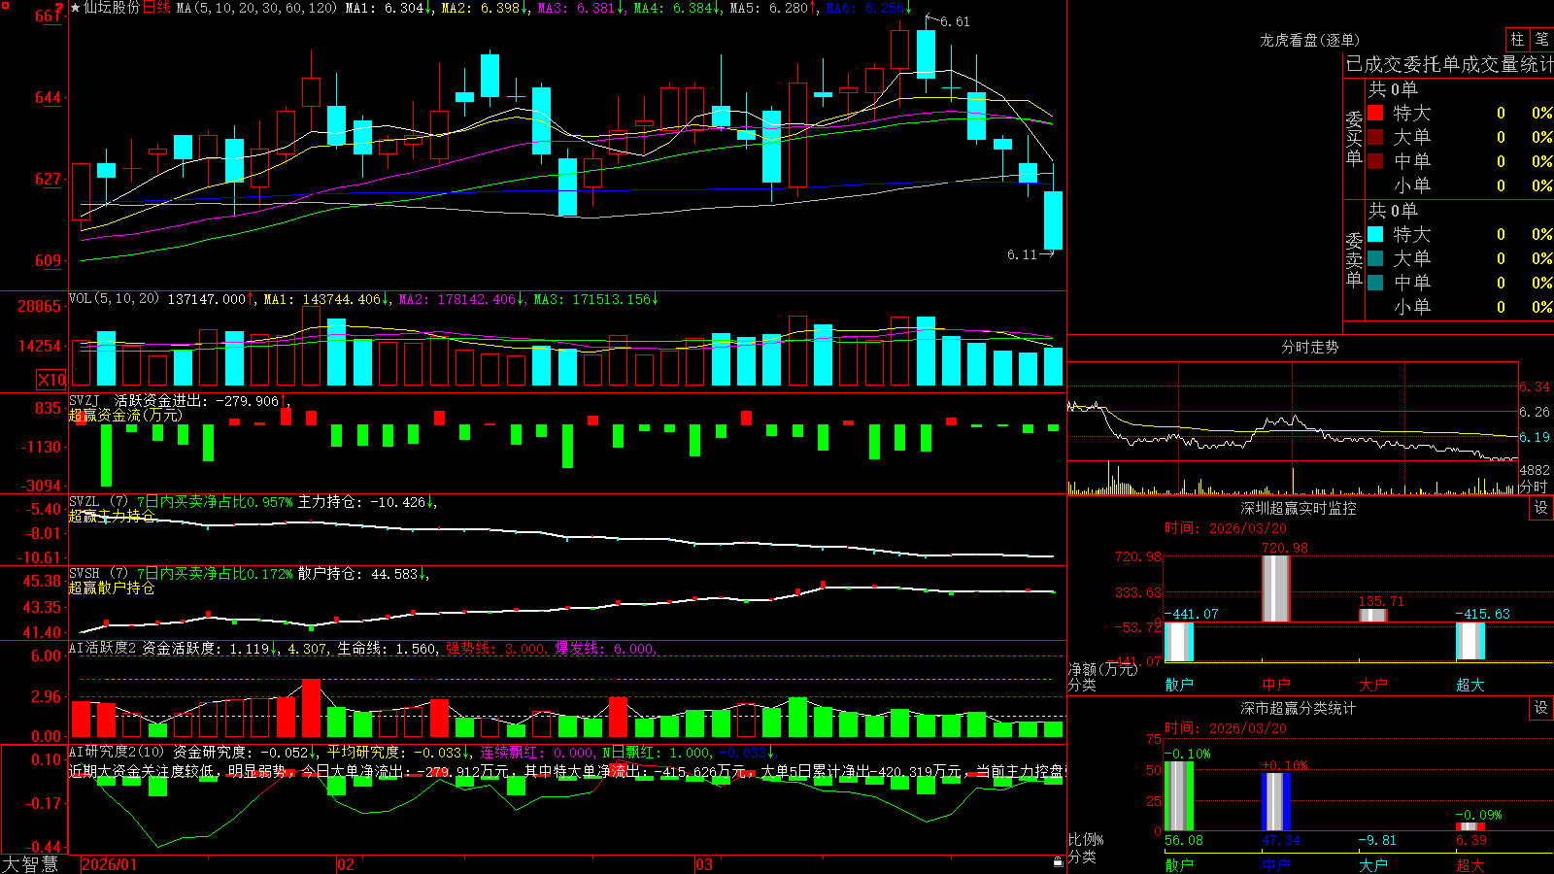Click the dark red 大单 buy-order swatch
This screenshot has width=1554, height=874.
point(1375,137)
